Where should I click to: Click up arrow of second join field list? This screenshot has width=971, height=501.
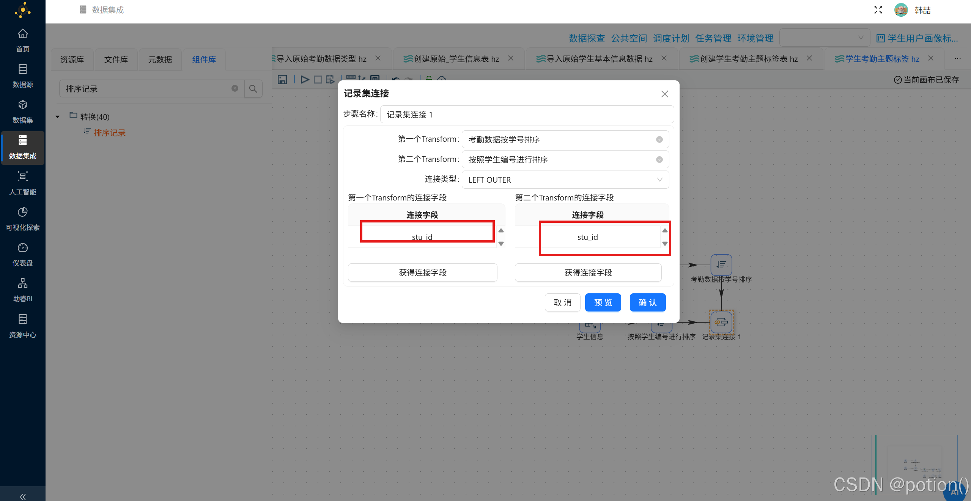(665, 230)
